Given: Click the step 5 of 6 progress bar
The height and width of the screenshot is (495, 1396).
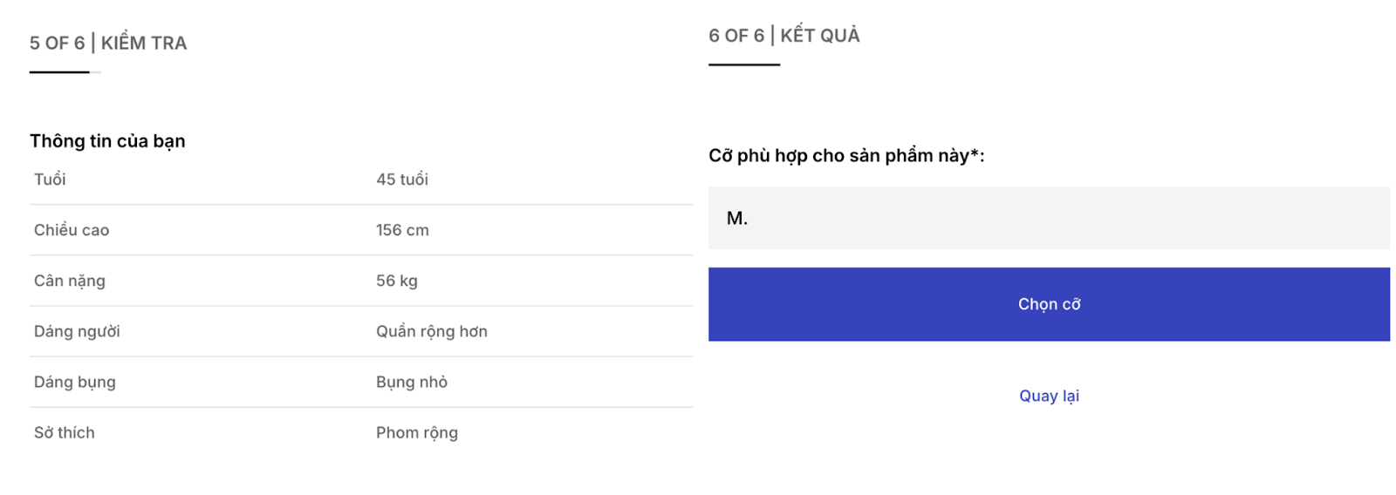Looking at the screenshot, I should pyautogui.click(x=65, y=72).
